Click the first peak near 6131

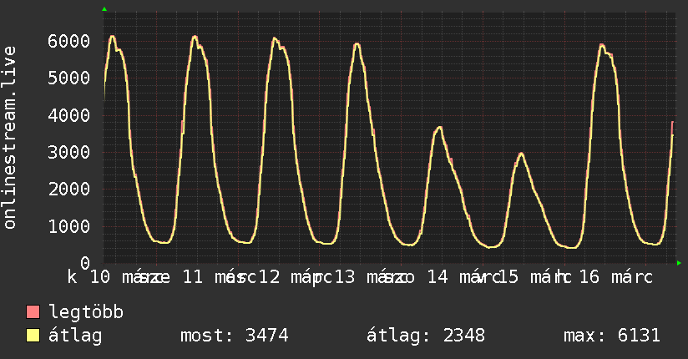tap(113, 37)
